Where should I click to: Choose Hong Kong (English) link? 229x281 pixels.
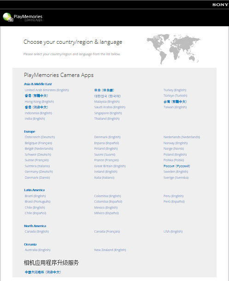[x=39, y=102]
